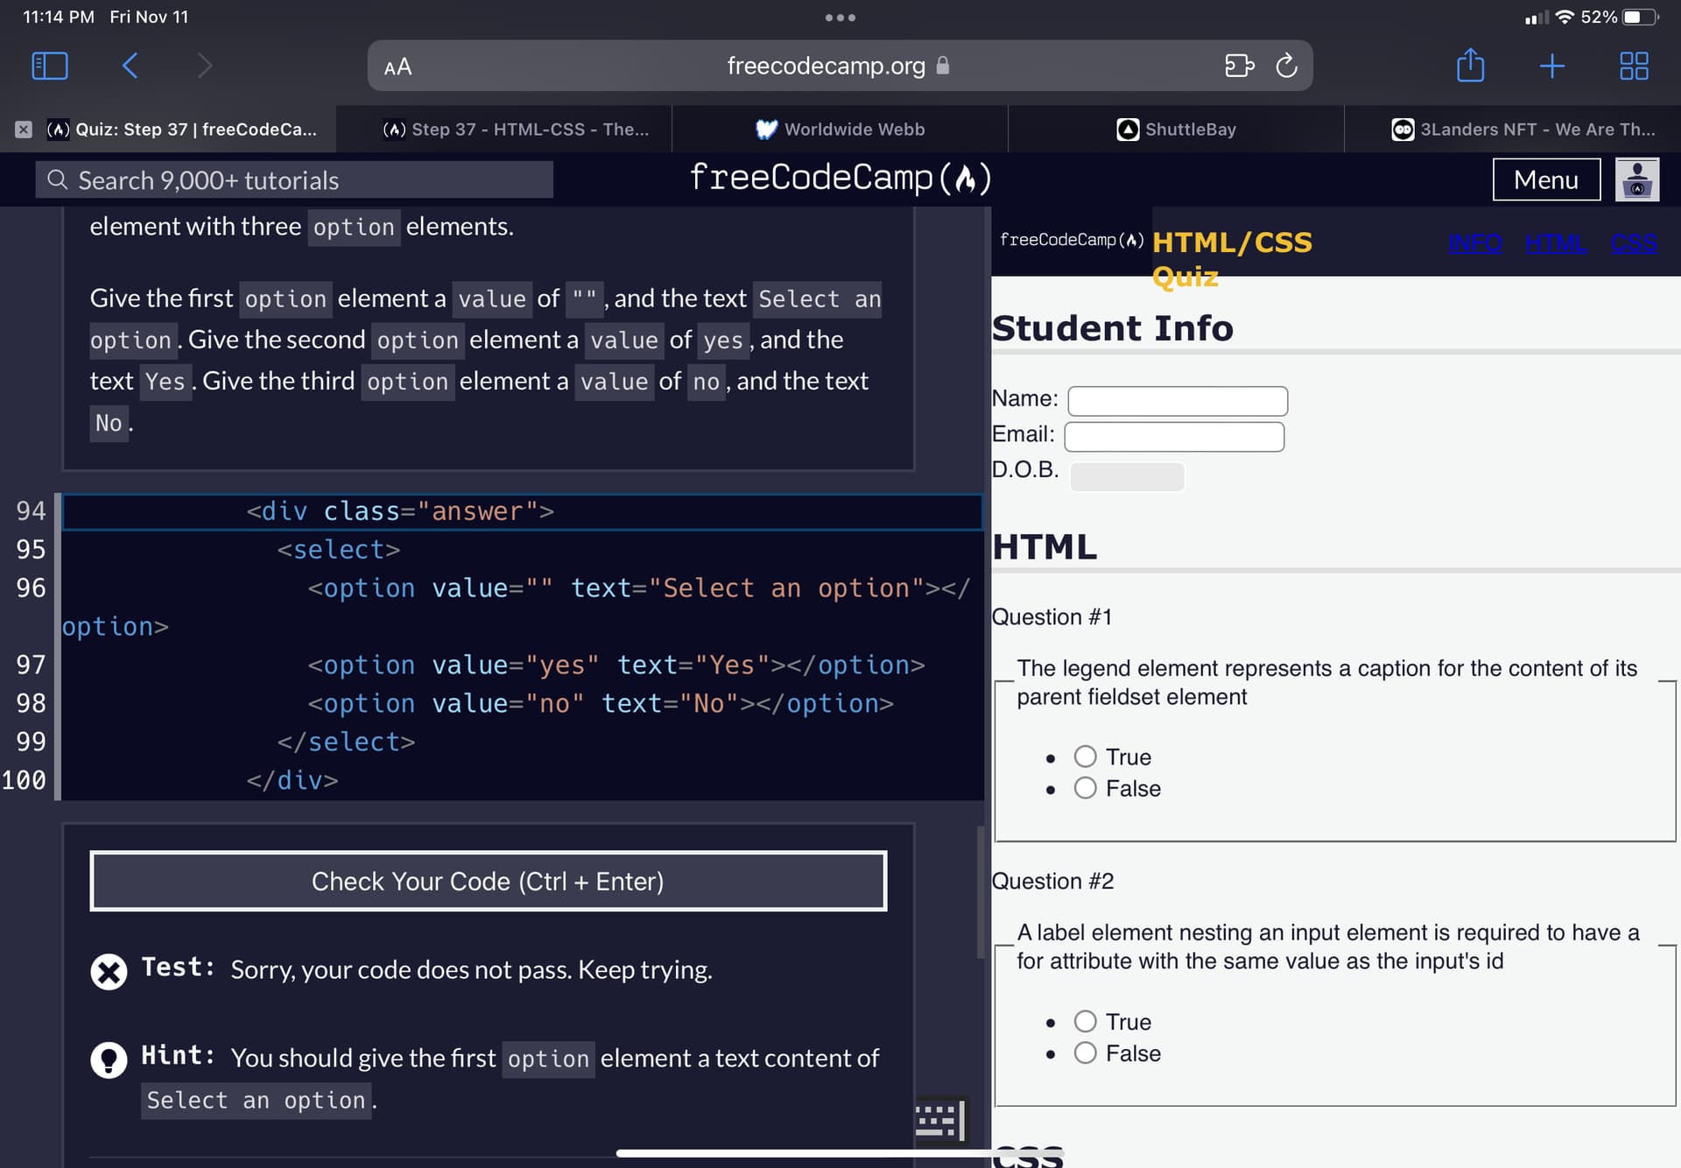Select True for Question #1
This screenshot has height=1168, width=1681.
[1085, 756]
